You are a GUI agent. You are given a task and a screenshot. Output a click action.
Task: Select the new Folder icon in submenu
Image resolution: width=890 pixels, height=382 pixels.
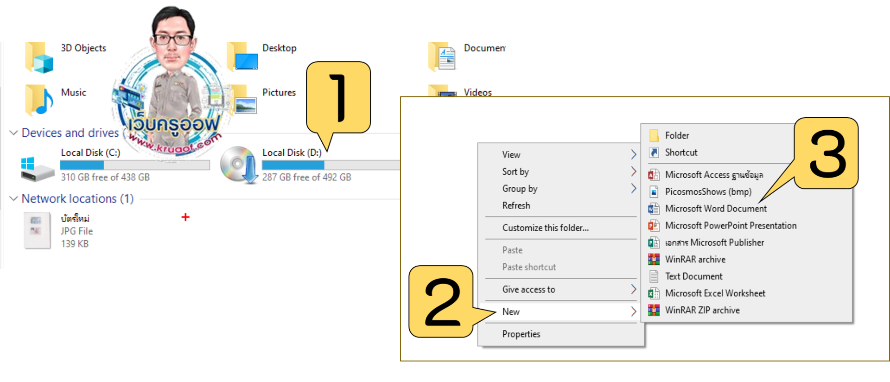coord(654,135)
